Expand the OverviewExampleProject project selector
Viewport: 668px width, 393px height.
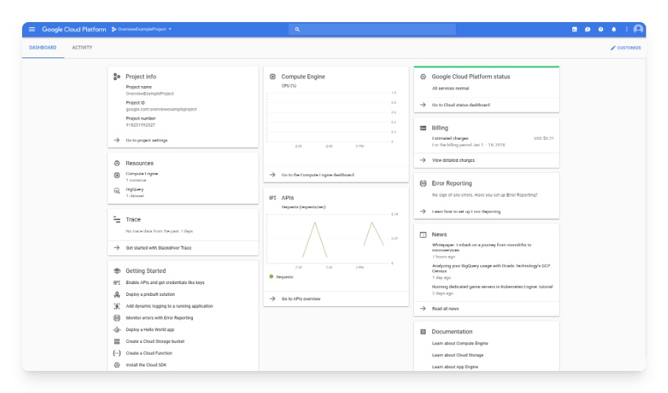pyautogui.click(x=142, y=29)
